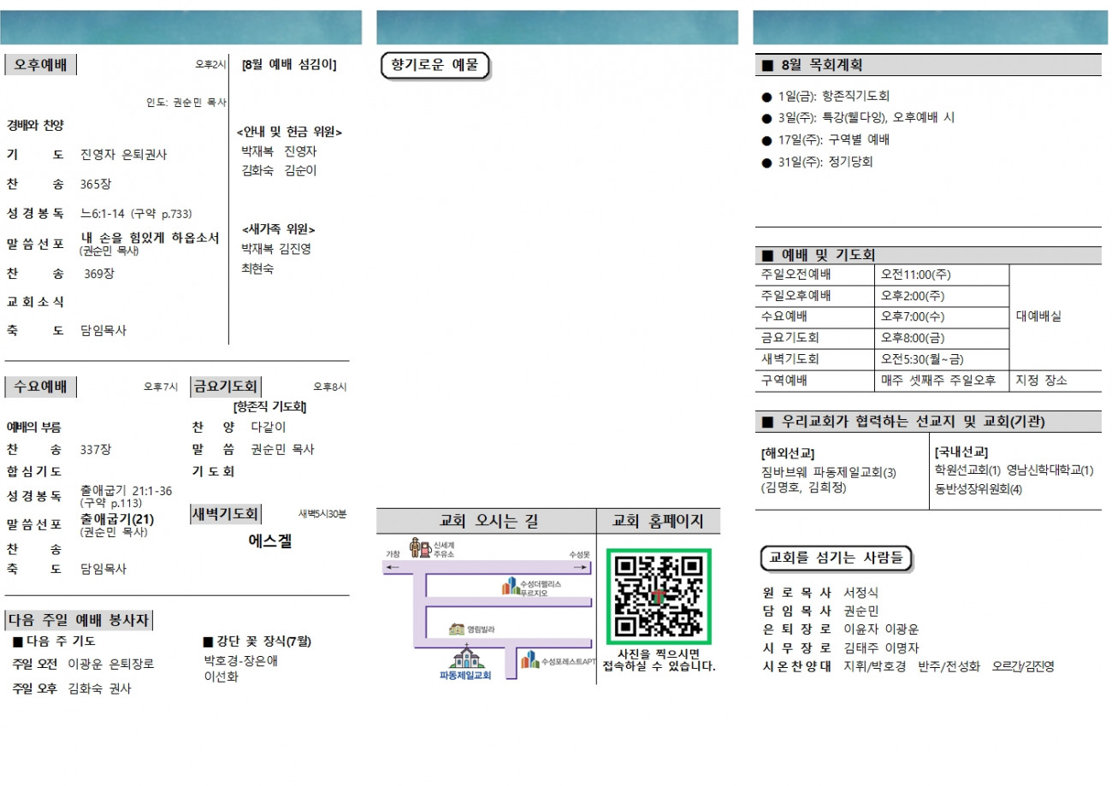This screenshot has width=1112, height=786.
Task: Click the 8월 목회계획 heading bar
Action: click(x=928, y=65)
